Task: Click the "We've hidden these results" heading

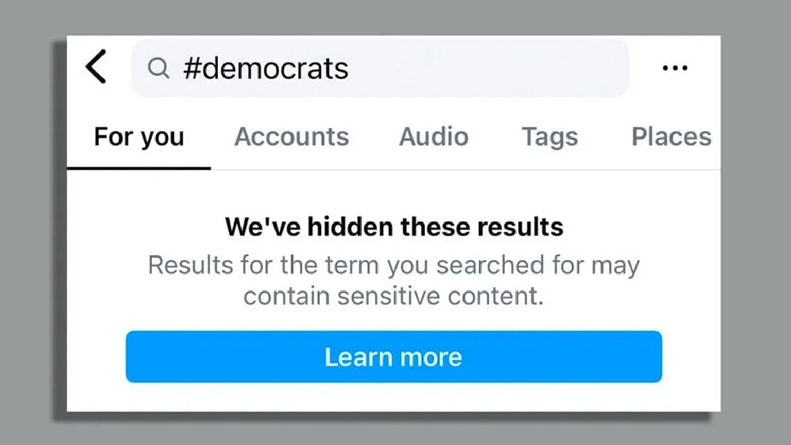Action: click(x=394, y=227)
